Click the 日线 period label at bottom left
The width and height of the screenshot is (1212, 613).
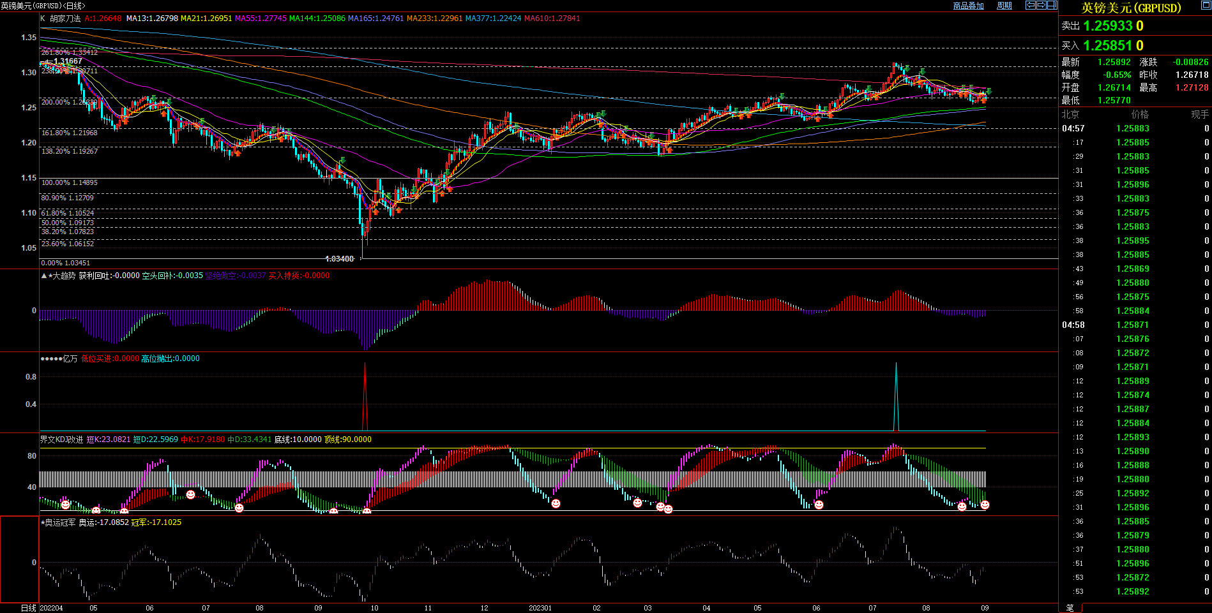click(x=29, y=608)
